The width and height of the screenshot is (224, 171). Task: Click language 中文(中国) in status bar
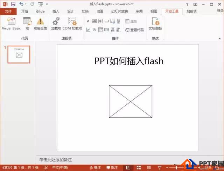[x=60, y=167]
